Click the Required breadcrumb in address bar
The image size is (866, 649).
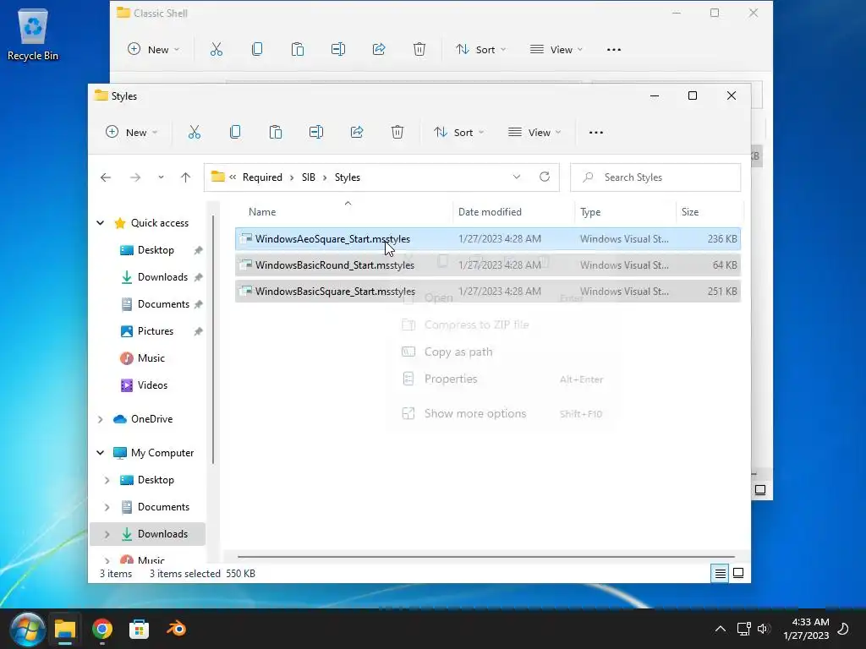coord(262,177)
